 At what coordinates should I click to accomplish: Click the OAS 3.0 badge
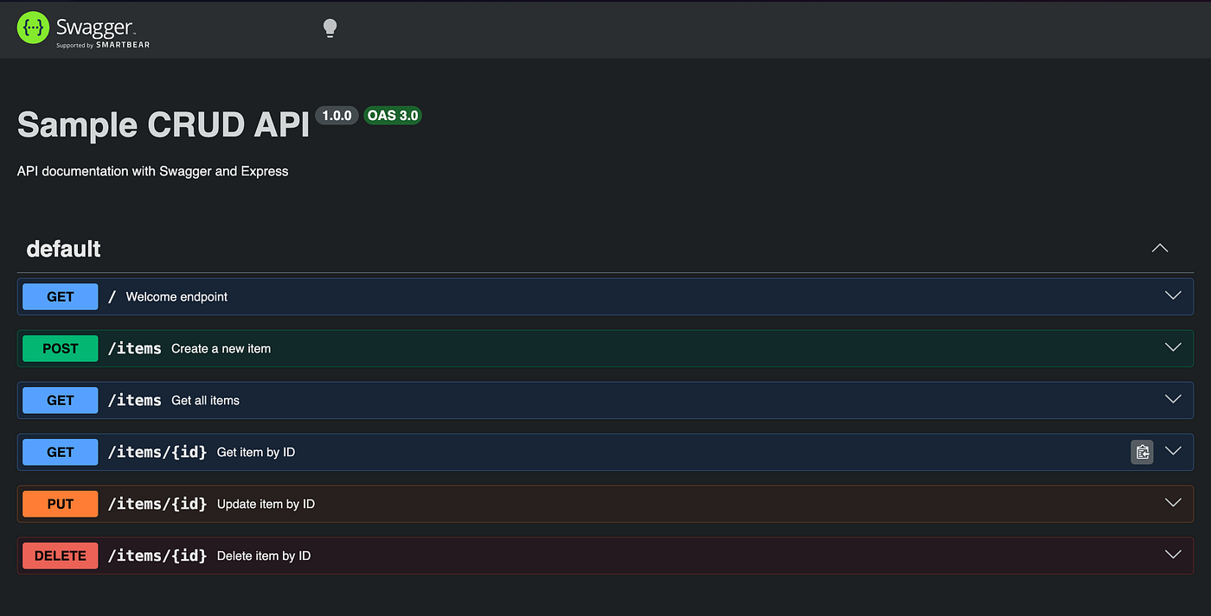(x=393, y=115)
